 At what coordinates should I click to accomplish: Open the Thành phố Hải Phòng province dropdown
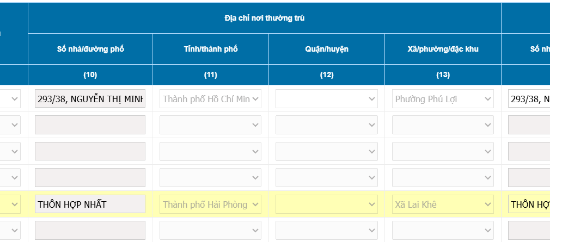pos(210,204)
